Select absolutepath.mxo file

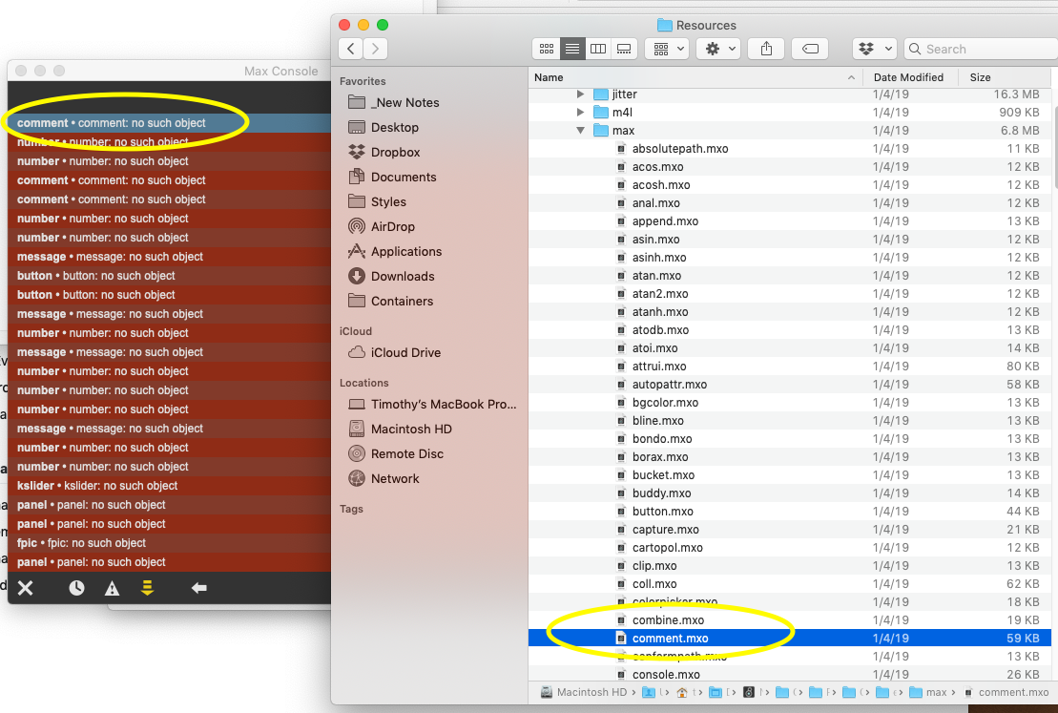(790, 149)
